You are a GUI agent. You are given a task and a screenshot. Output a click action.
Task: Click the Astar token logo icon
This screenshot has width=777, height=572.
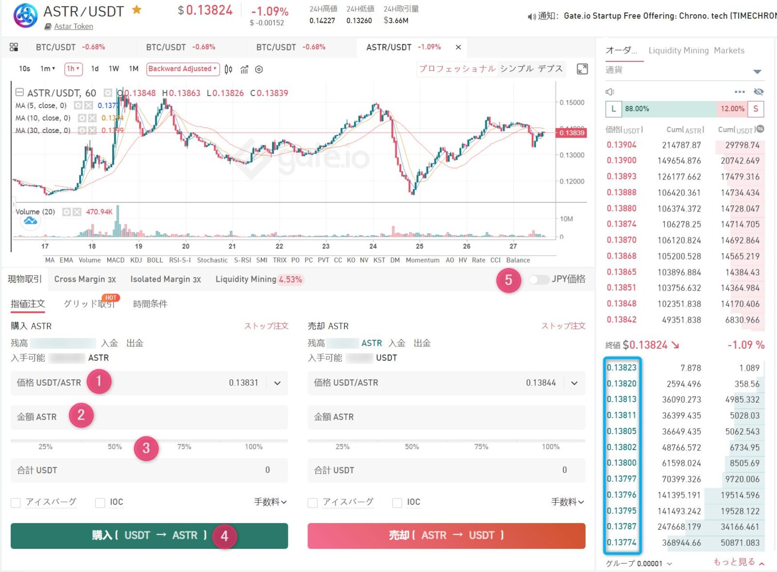25,16
